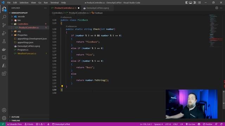Viewport: 225px width, 126px height.
Task: Open the Edit menu
Action: click(x=15, y=2)
